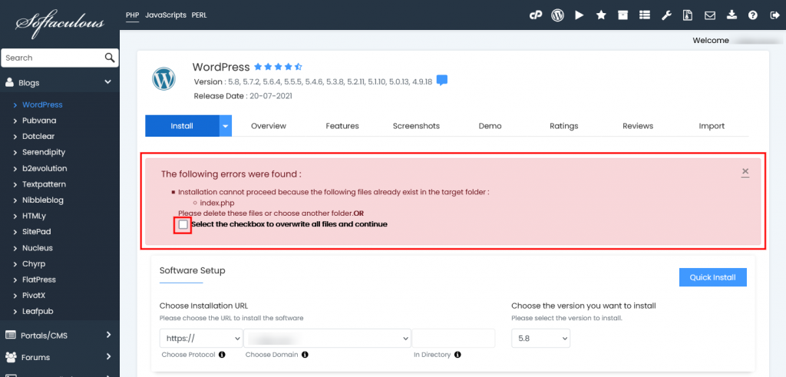Click the play (demos) icon

[x=579, y=15]
